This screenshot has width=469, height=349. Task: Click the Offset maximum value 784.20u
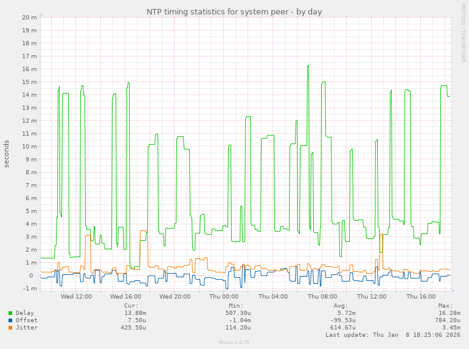pos(448,320)
